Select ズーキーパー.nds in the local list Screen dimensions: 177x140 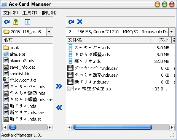point(27,87)
